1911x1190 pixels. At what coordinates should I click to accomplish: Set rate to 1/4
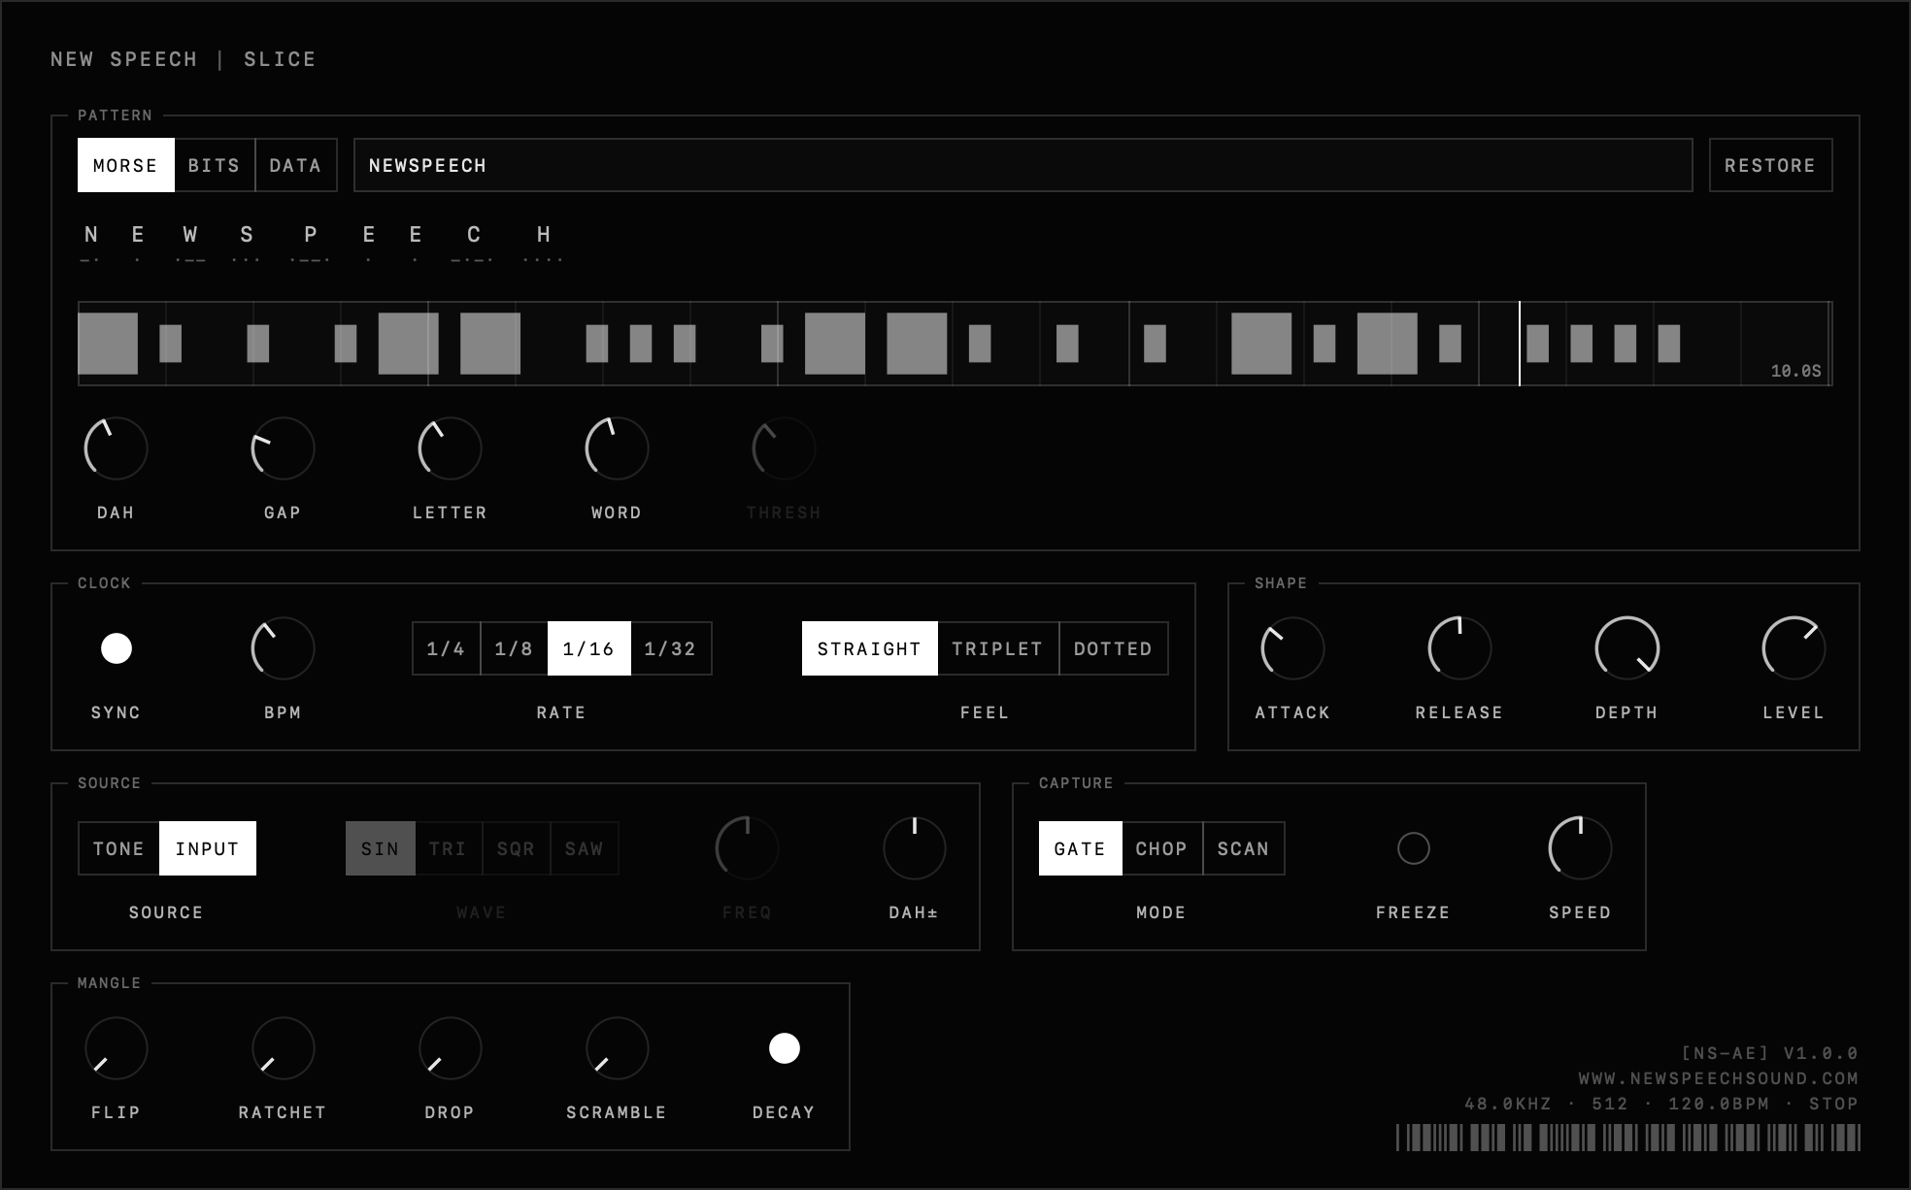446,648
